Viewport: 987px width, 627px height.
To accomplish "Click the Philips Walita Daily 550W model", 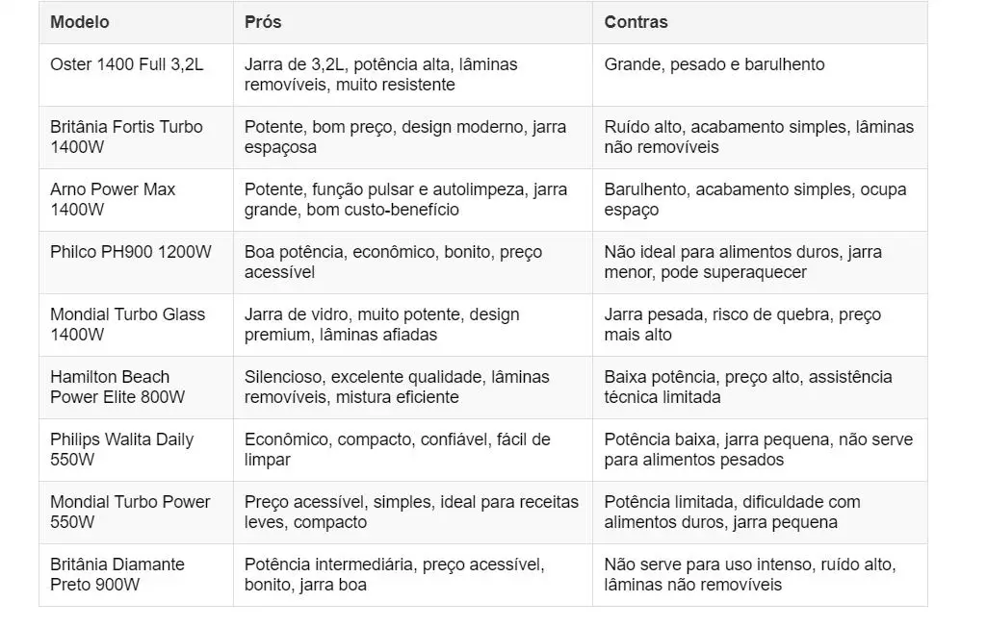I will pyautogui.click(x=121, y=449).
